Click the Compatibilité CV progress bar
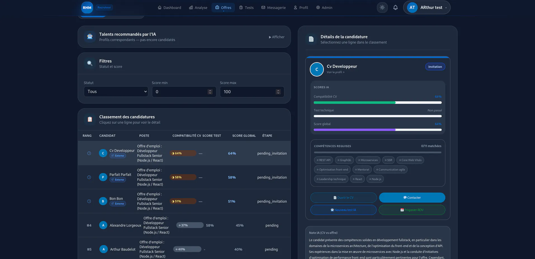This screenshot has width=535, height=259. pos(378,103)
